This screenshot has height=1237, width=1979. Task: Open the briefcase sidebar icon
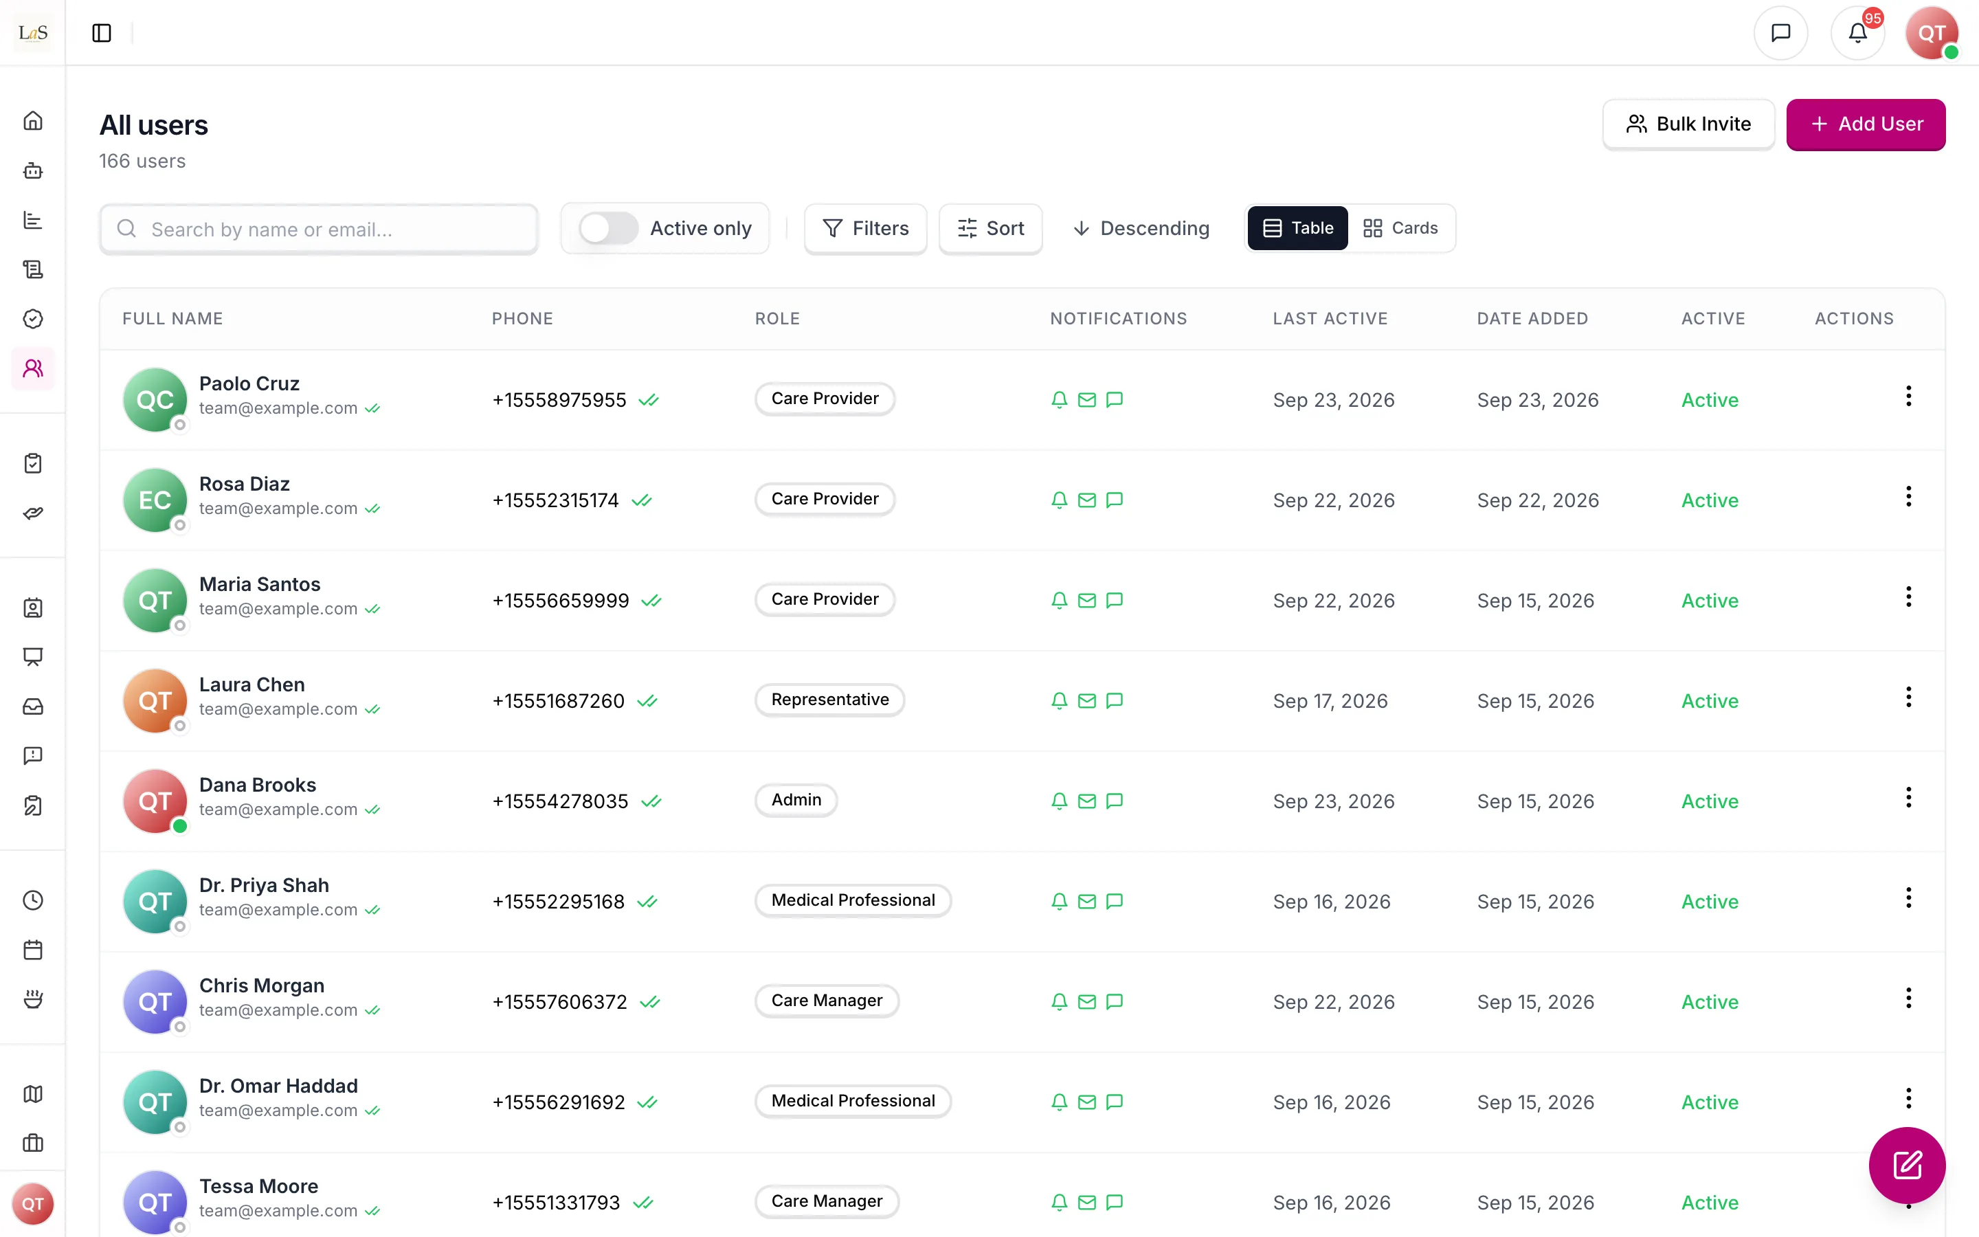(33, 1143)
